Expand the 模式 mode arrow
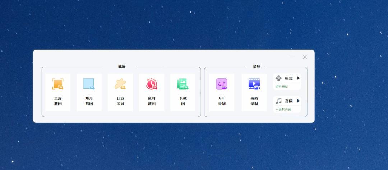 [x=298, y=78]
